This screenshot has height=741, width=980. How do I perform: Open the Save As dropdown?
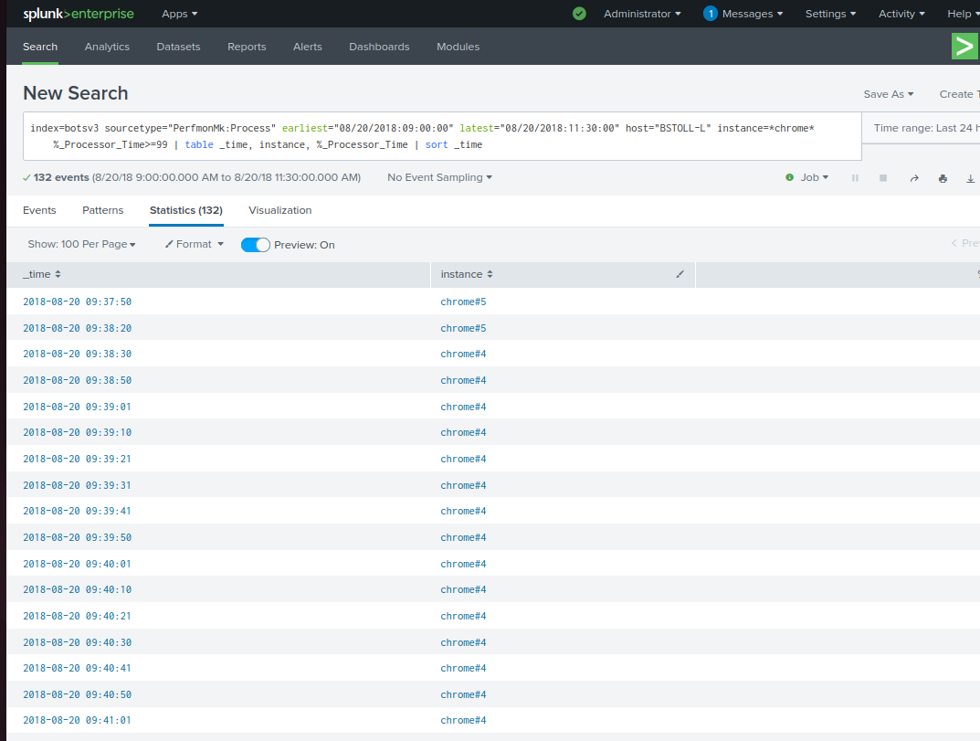point(888,94)
